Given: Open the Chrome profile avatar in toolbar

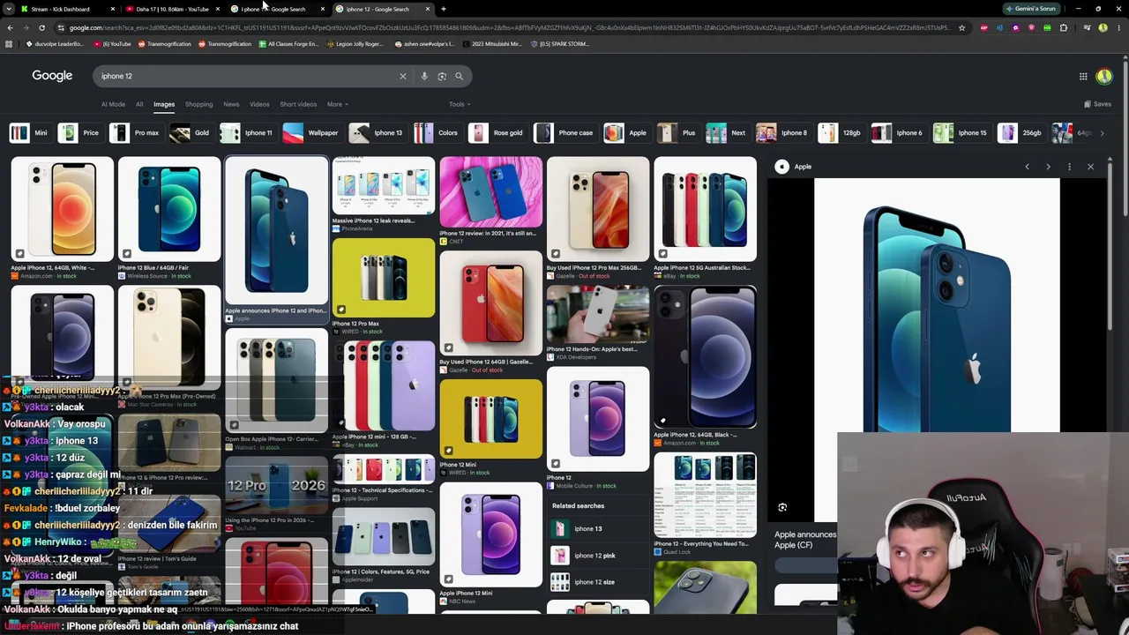Looking at the screenshot, I should [x=1103, y=27].
